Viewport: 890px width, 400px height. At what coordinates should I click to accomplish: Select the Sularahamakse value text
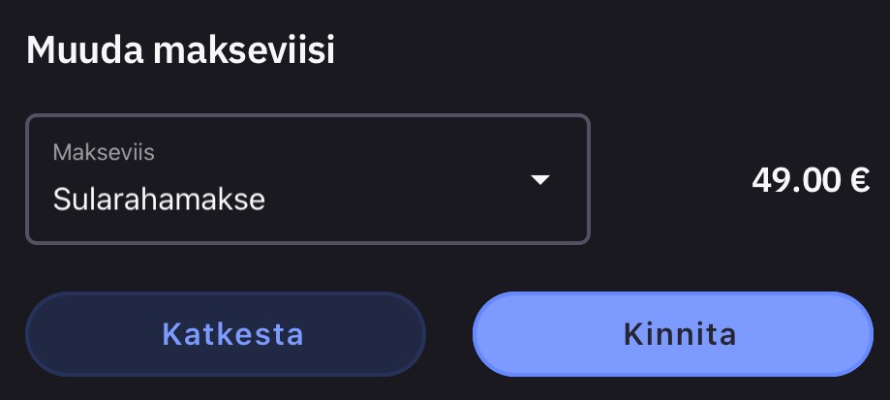click(159, 200)
